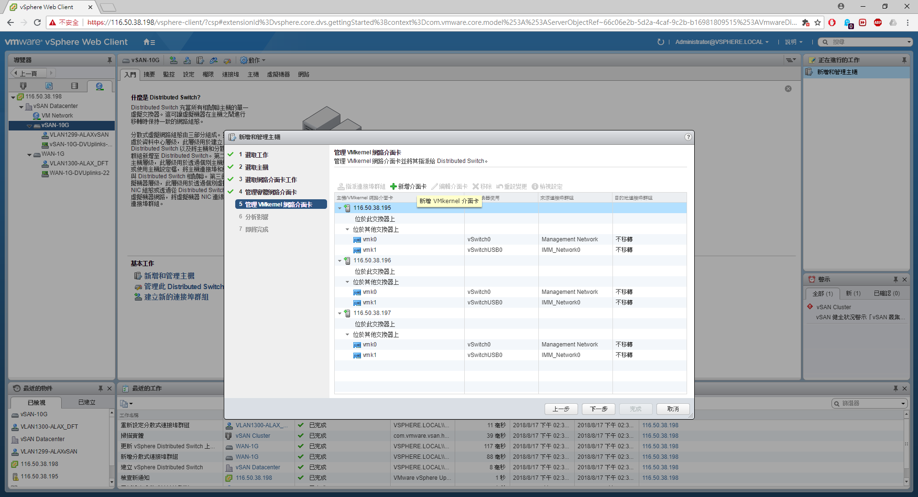Click the 檢視設定 toolbar item
918x497 pixels.
point(547,186)
